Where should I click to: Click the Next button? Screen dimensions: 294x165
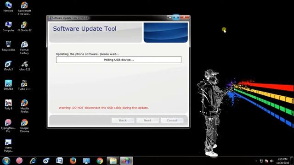tap(147, 120)
